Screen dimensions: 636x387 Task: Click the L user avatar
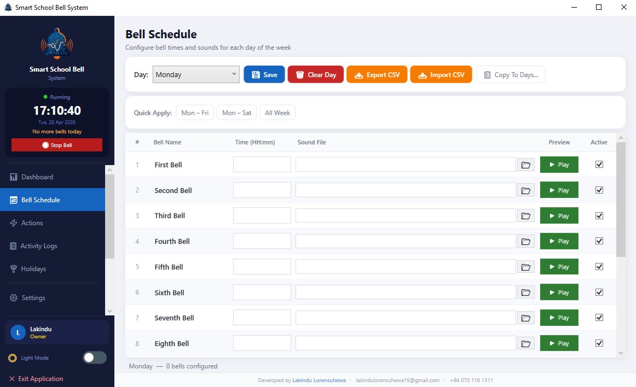[x=18, y=332]
